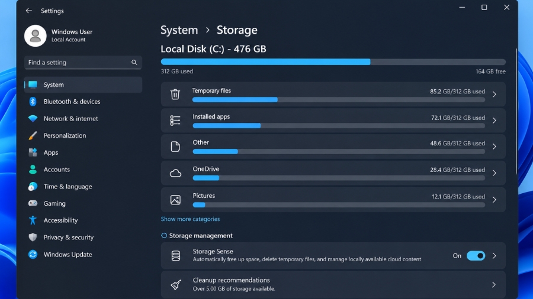Click the trash can icon for Temporary files

175,94
